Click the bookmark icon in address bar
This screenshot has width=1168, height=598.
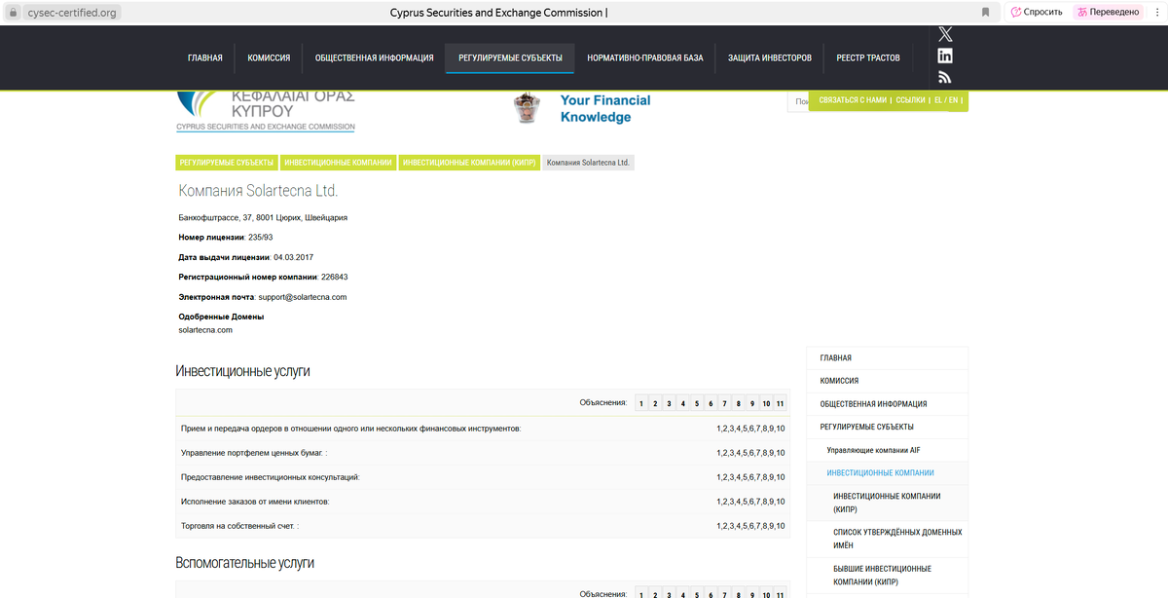(986, 12)
